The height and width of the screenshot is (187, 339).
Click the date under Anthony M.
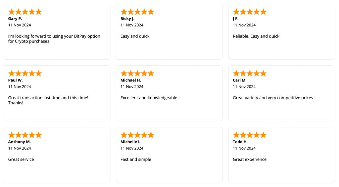pos(20,148)
